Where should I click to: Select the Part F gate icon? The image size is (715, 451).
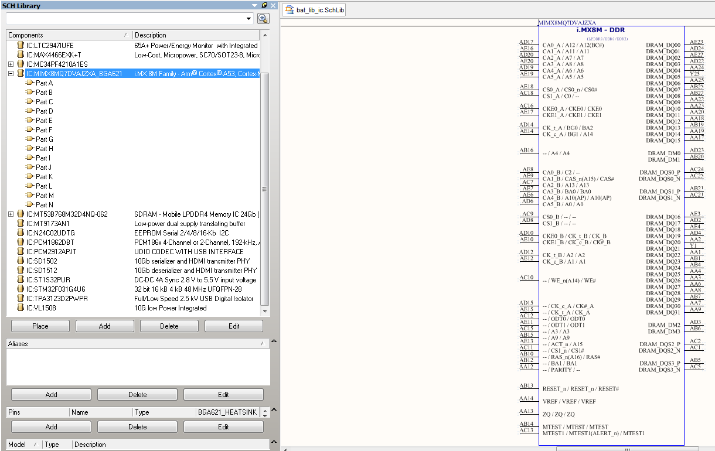pos(30,130)
